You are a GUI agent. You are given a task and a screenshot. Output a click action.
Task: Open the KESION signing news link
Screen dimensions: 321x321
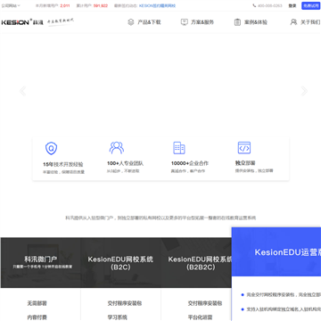(x=157, y=5)
